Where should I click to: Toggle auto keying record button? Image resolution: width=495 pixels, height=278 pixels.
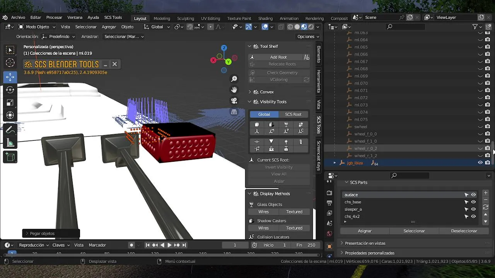[131, 245]
